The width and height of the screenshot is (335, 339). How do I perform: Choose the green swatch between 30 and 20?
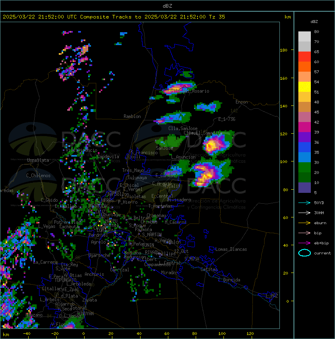coord(304,167)
